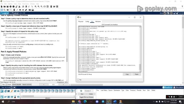
Task: Switch to the Physical tab in router window
Action: [81, 22]
